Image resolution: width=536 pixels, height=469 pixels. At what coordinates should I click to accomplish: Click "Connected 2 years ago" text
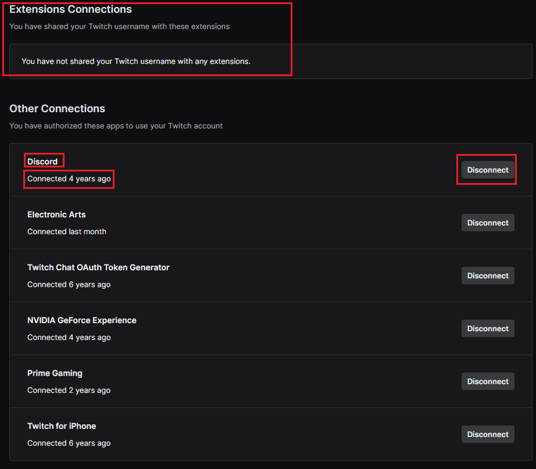69,391
